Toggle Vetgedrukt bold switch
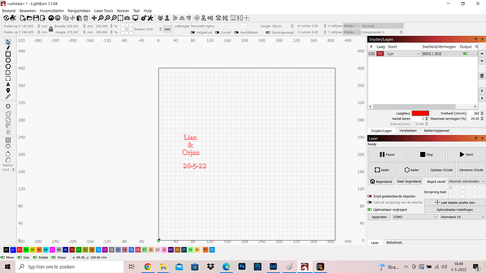This screenshot has height=273, width=486. pos(192,32)
